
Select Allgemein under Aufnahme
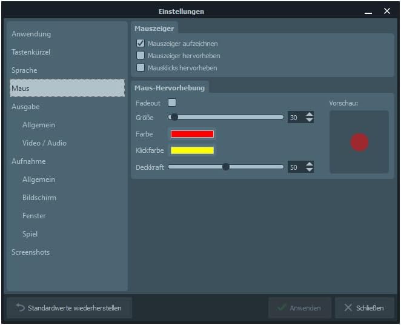67,179
